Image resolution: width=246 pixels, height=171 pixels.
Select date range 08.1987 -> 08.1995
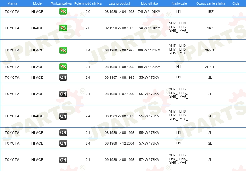tap(120, 77)
